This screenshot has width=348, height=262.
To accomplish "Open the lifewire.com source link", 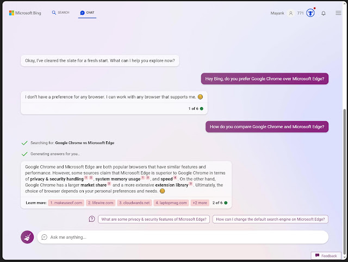I will pos(101,203).
